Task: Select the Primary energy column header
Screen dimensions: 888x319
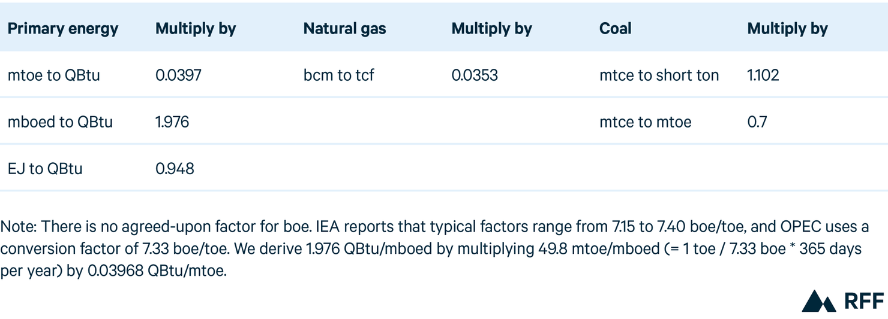Action: pos(63,29)
